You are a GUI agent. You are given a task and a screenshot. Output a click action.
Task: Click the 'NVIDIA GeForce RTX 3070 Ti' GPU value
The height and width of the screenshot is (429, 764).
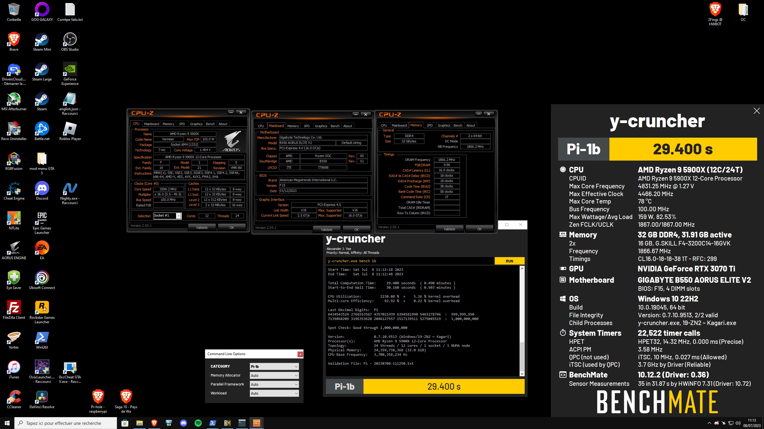(686, 269)
